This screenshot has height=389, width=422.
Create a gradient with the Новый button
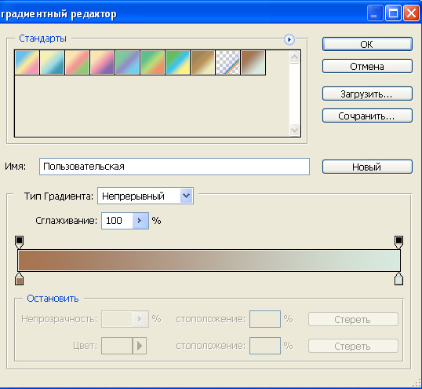coord(367,167)
